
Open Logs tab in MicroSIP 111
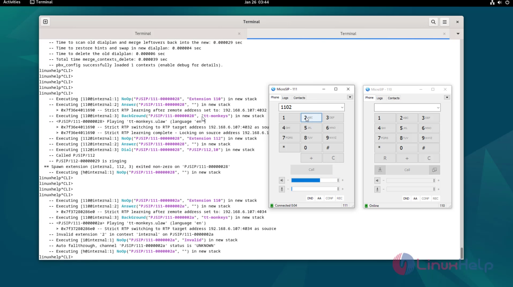coord(285,98)
